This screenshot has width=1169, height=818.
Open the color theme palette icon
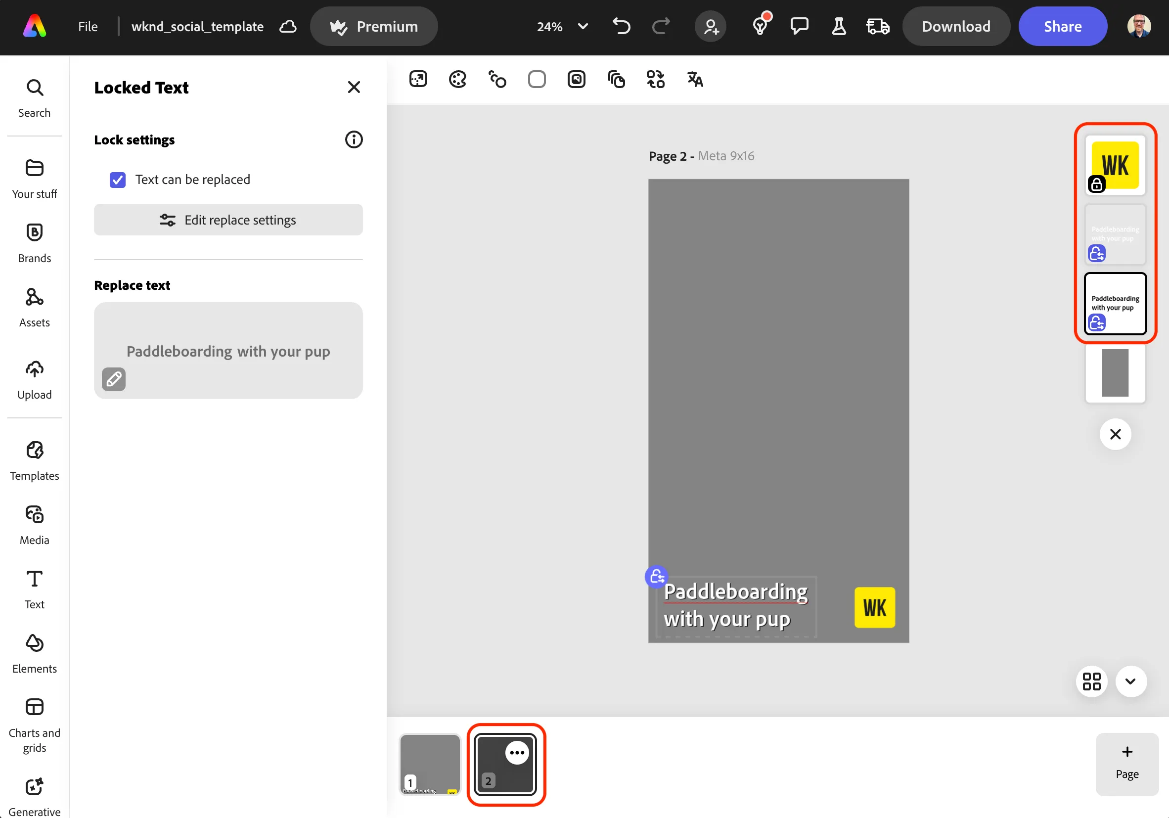click(x=457, y=80)
